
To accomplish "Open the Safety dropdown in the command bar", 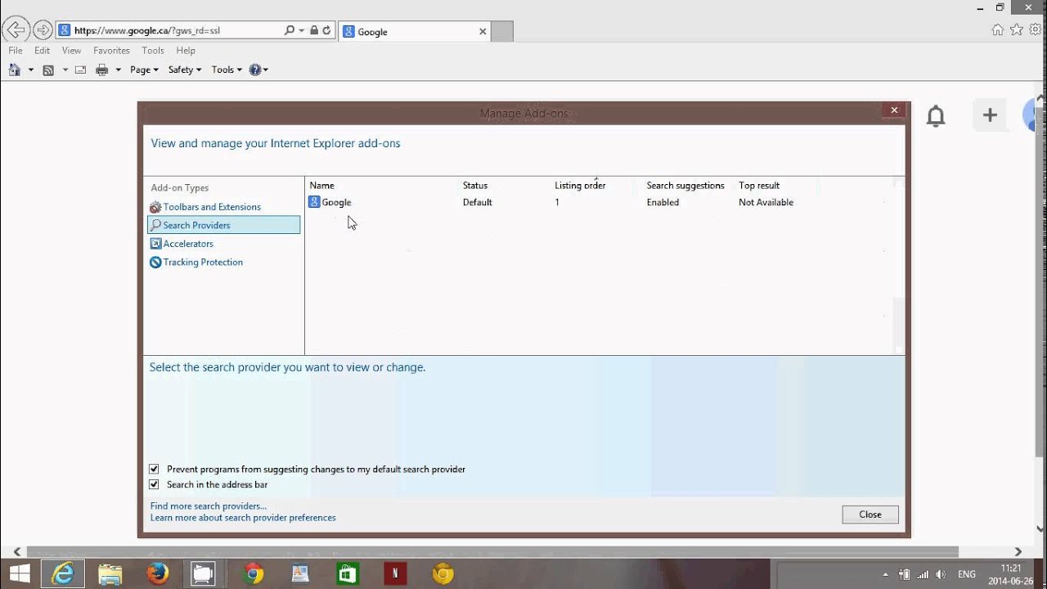I will (x=185, y=70).
